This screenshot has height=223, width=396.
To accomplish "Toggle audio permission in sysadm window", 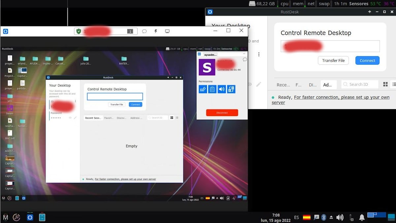I will tap(222, 89).
